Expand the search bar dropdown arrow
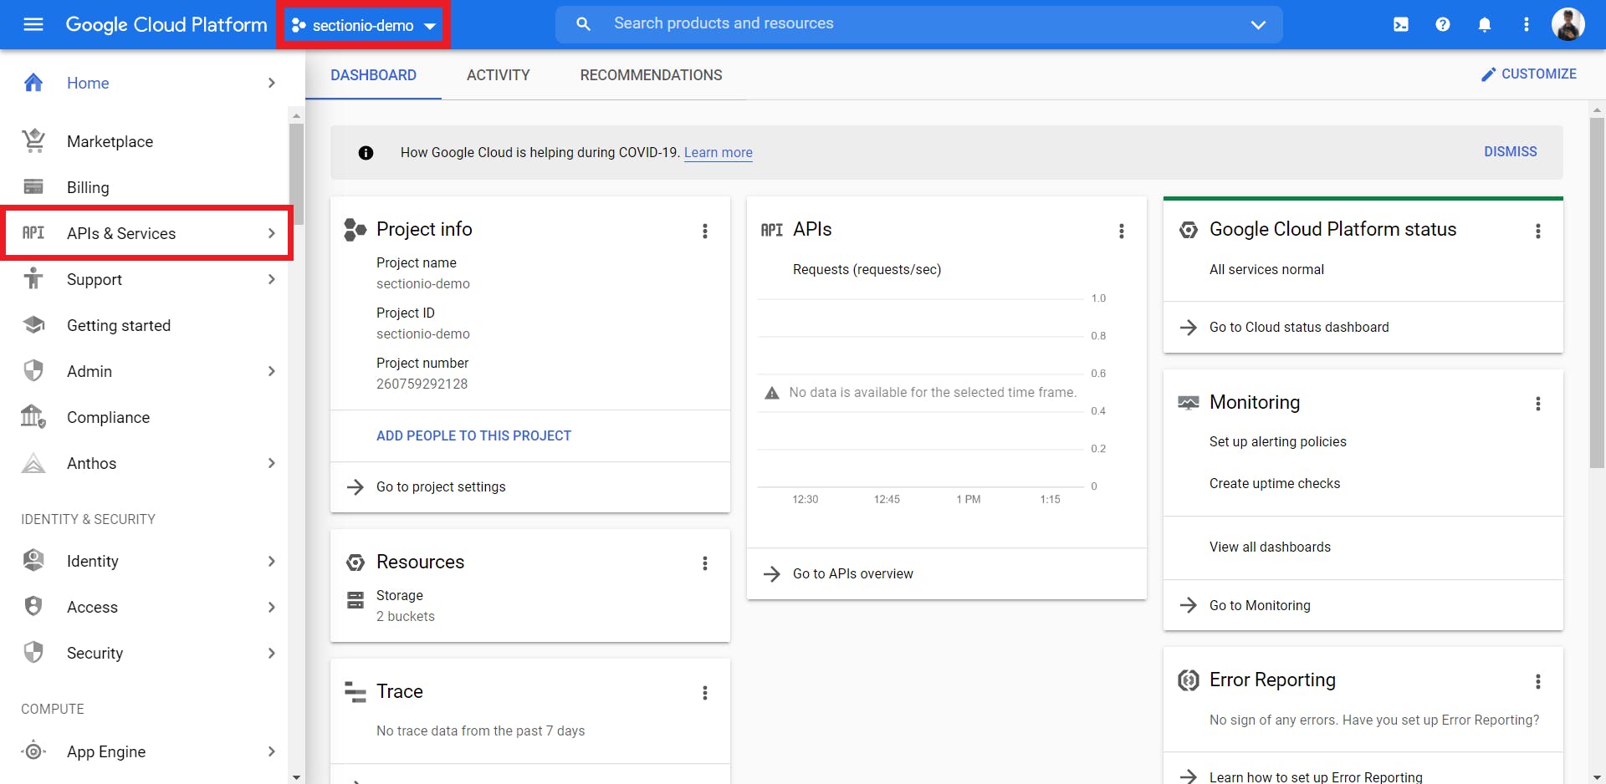Screen dimensions: 1606x784 1258,25
